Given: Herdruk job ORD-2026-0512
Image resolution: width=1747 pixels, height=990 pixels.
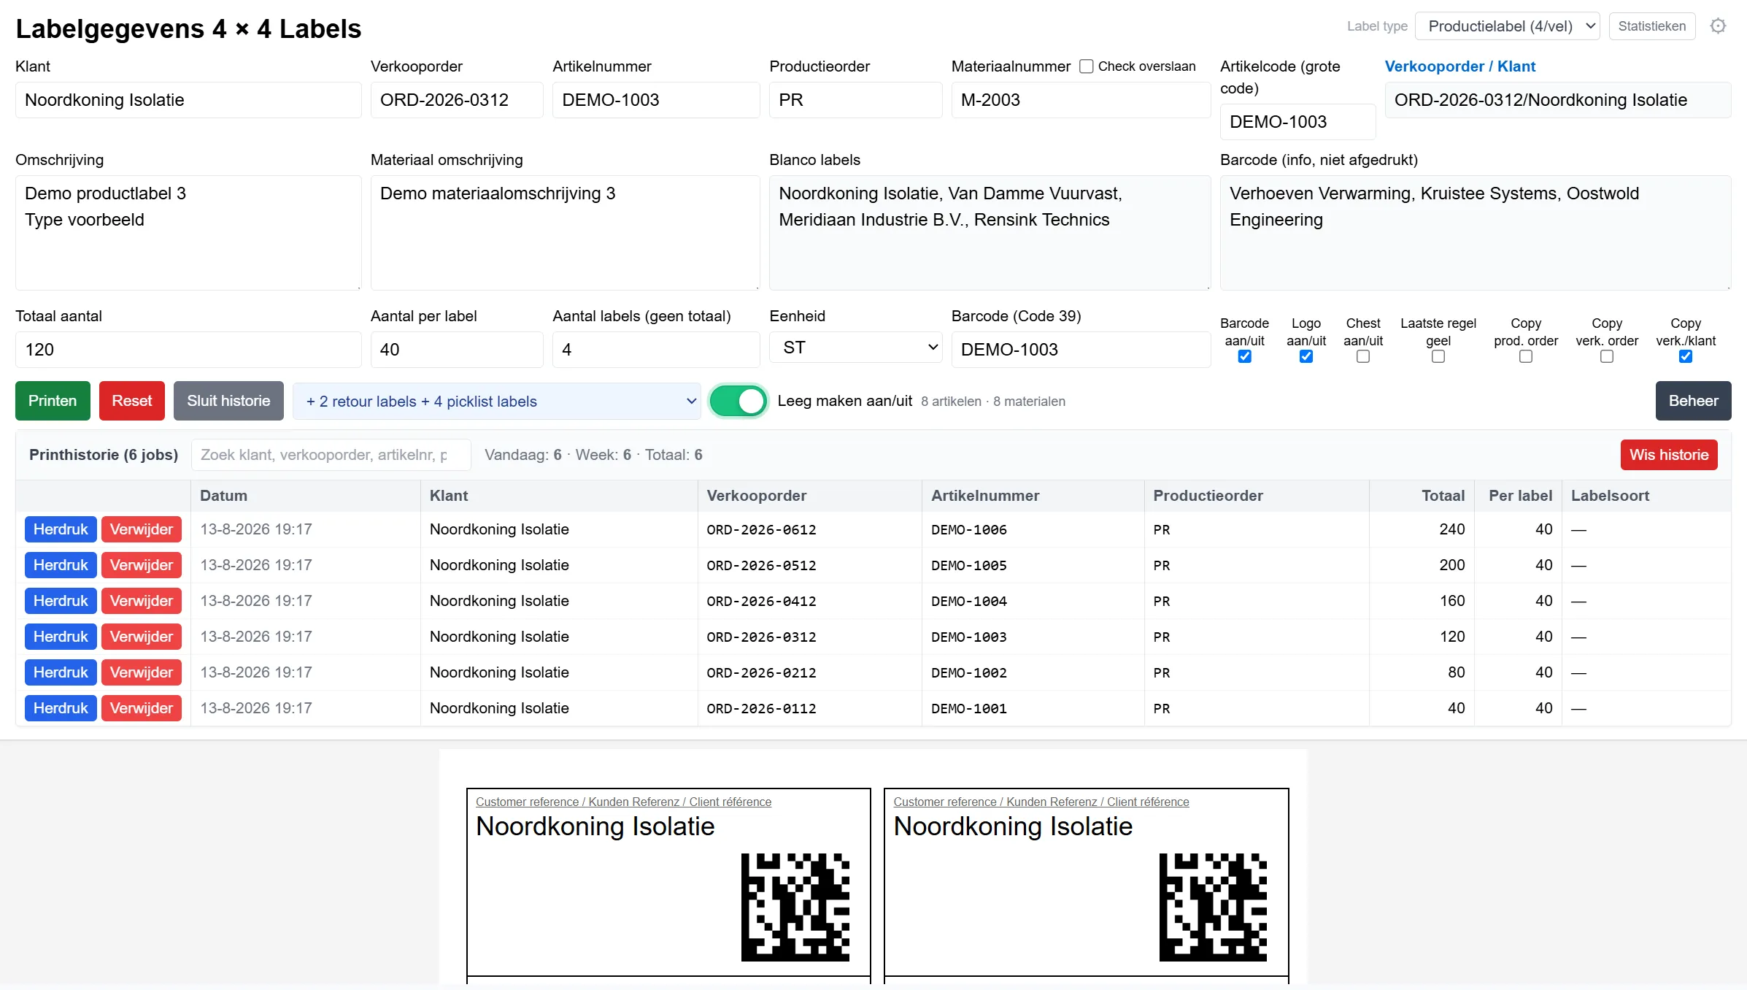Looking at the screenshot, I should pyautogui.click(x=61, y=565).
